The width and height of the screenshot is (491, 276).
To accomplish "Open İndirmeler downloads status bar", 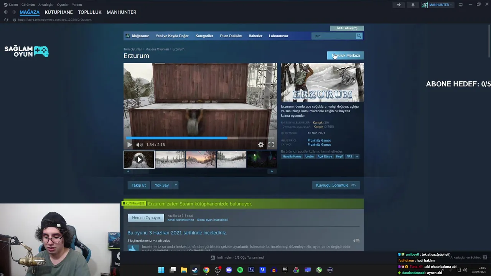I will pyautogui.click(x=237, y=258).
